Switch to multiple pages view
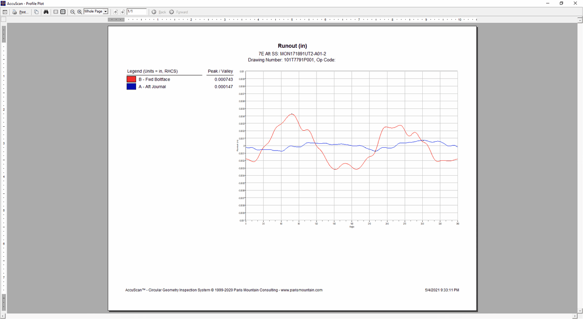 [x=63, y=12]
